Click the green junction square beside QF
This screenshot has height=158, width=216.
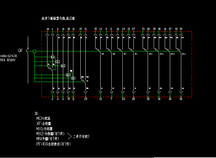[x=34, y=51]
